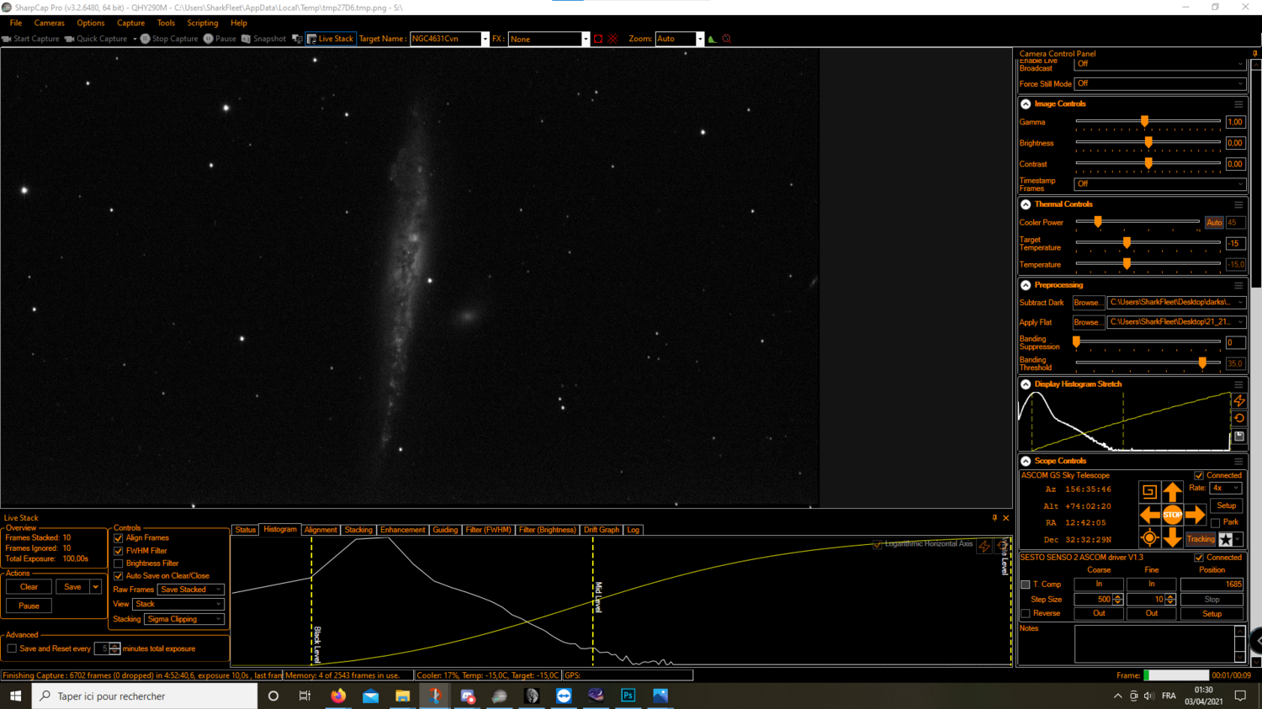Collapse the Thermal Controls section
The width and height of the screenshot is (1262, 709).
[x=1025, y=204]
